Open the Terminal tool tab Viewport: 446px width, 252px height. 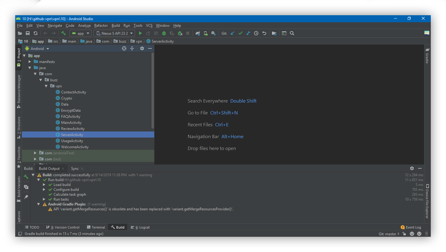pos(96,227)
